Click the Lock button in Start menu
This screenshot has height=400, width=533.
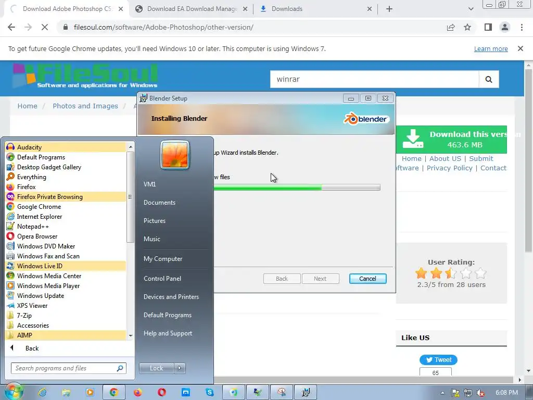coord(156,368)
